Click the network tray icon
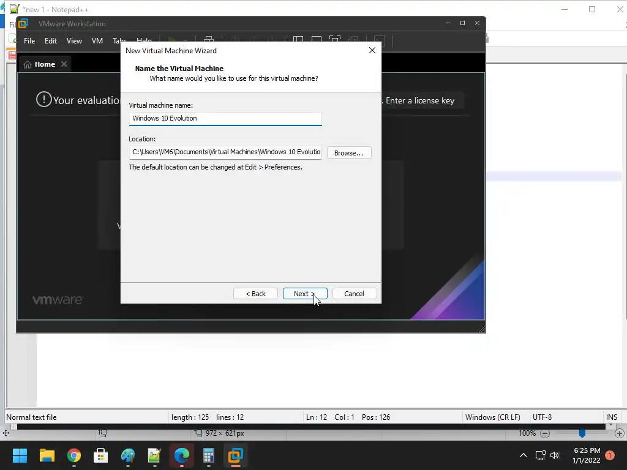 540,455
